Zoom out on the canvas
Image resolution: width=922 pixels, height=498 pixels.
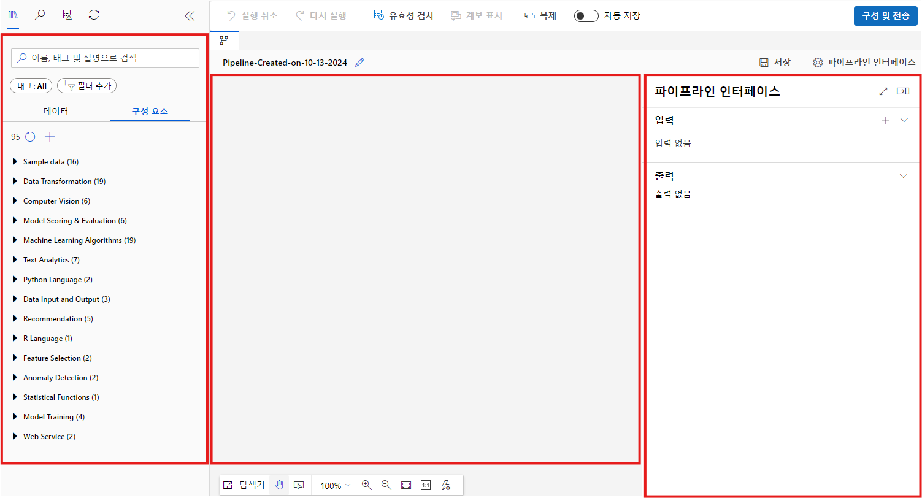(386, 485)
